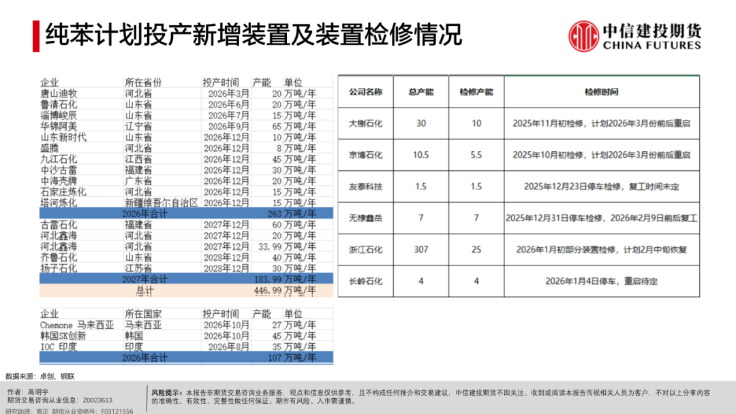This screenshot has width=736, height=414.
Task: Click the 总产能 header cell
Action: [x=421, y=92]
